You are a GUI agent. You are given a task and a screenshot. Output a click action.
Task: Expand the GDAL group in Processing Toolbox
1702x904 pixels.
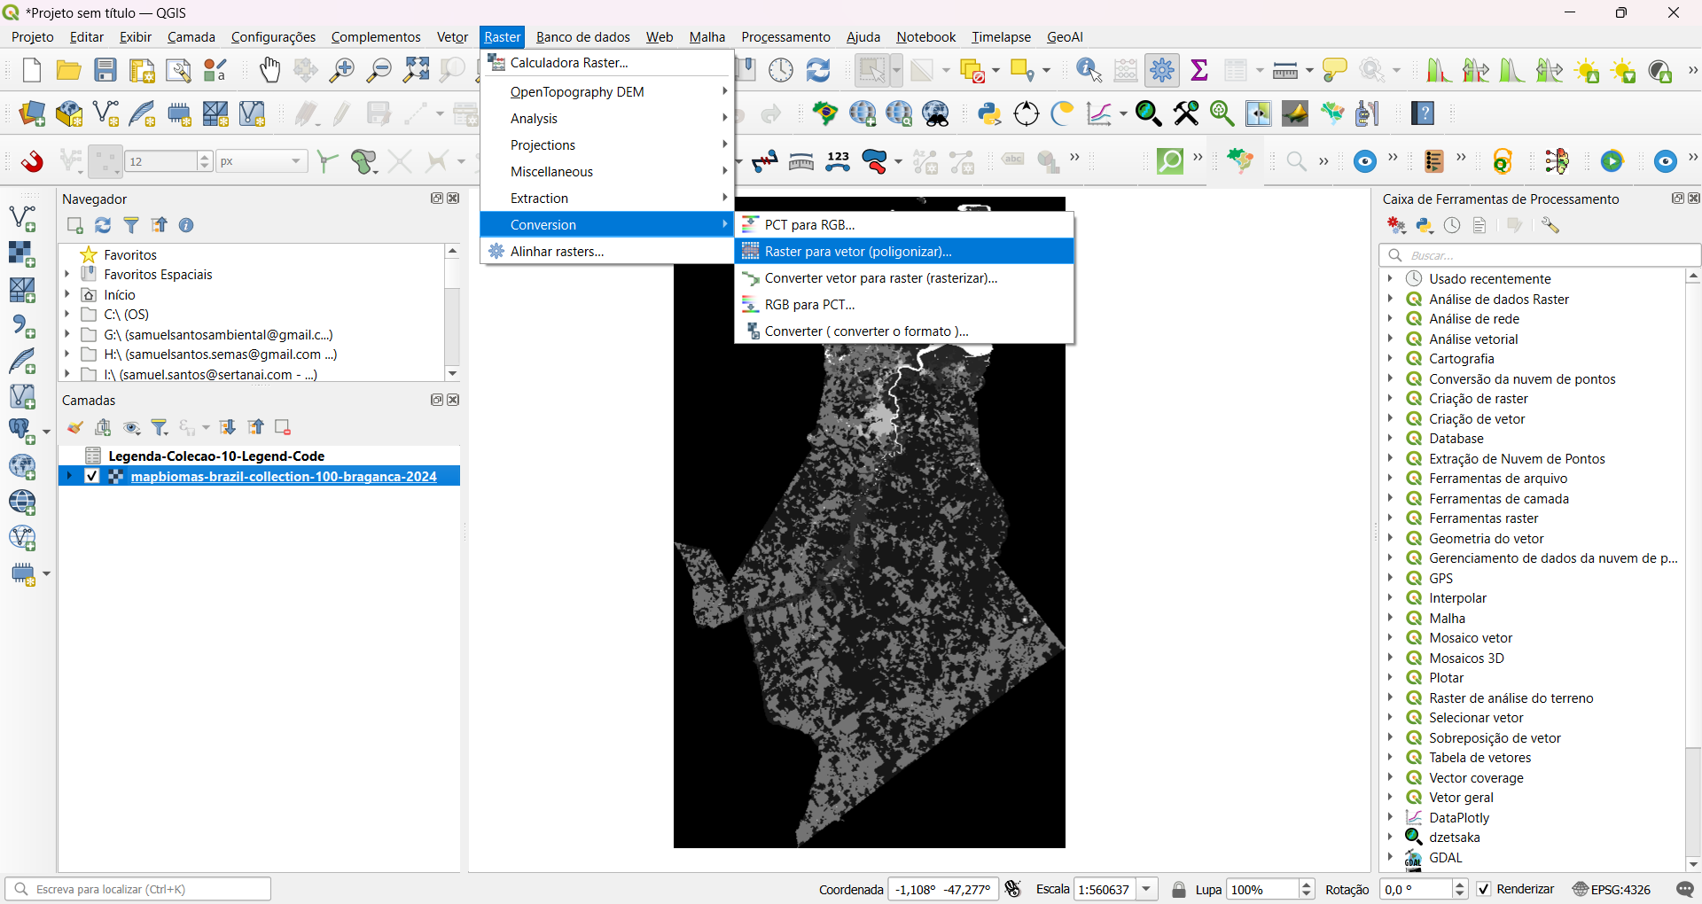(x=1390, y=858)
